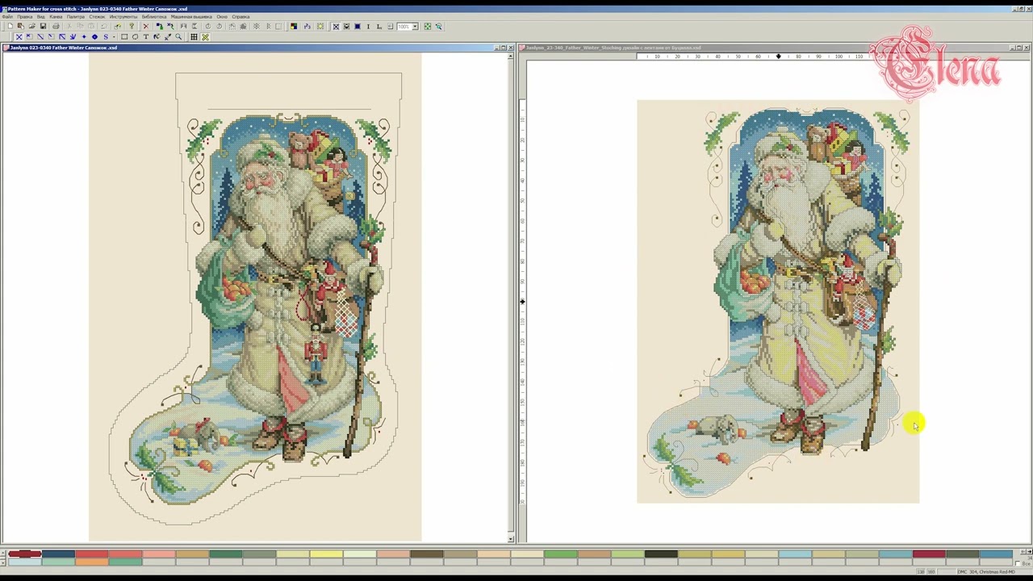Click the stocking design in the right window
Screen dimensions: 1033x581
778,301
